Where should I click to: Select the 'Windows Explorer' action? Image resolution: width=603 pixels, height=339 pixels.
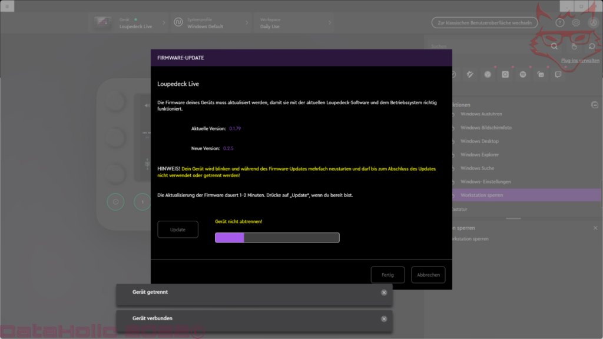[479, 155]
